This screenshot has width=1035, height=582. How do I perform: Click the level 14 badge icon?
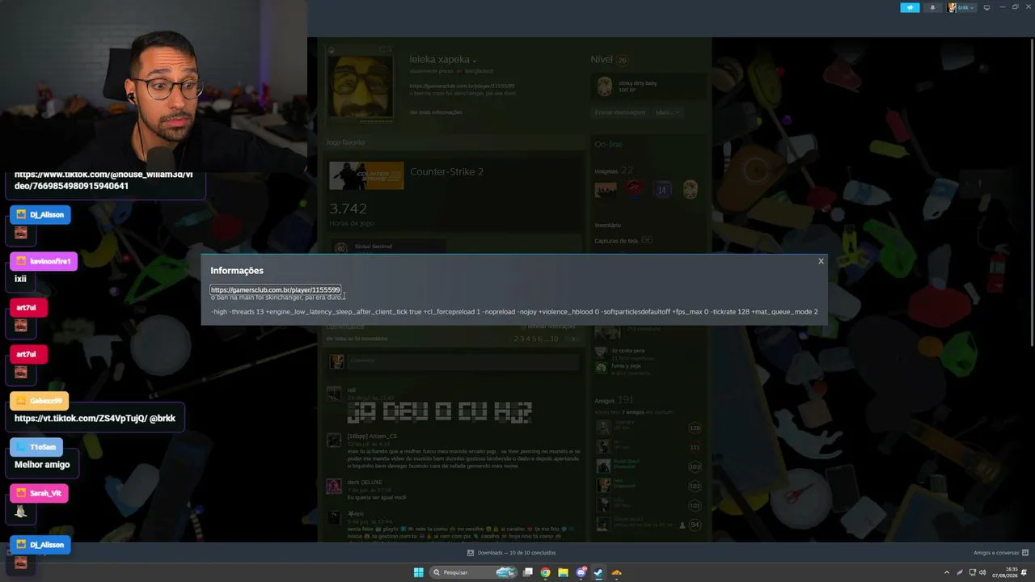pyautogui.click(x=661, y=190)
